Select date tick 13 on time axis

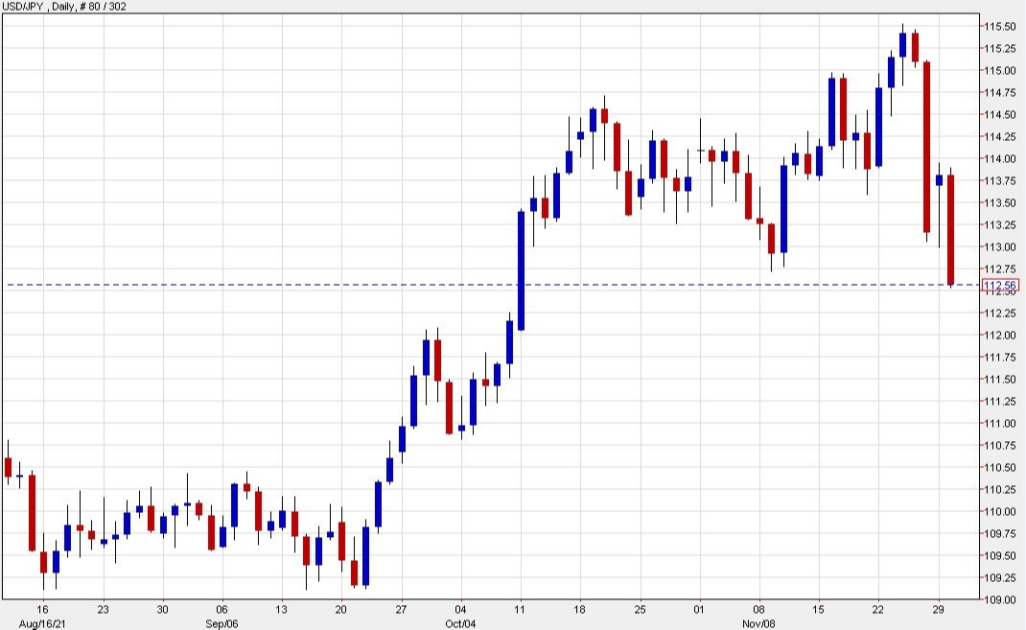click(x=281, y=610)
